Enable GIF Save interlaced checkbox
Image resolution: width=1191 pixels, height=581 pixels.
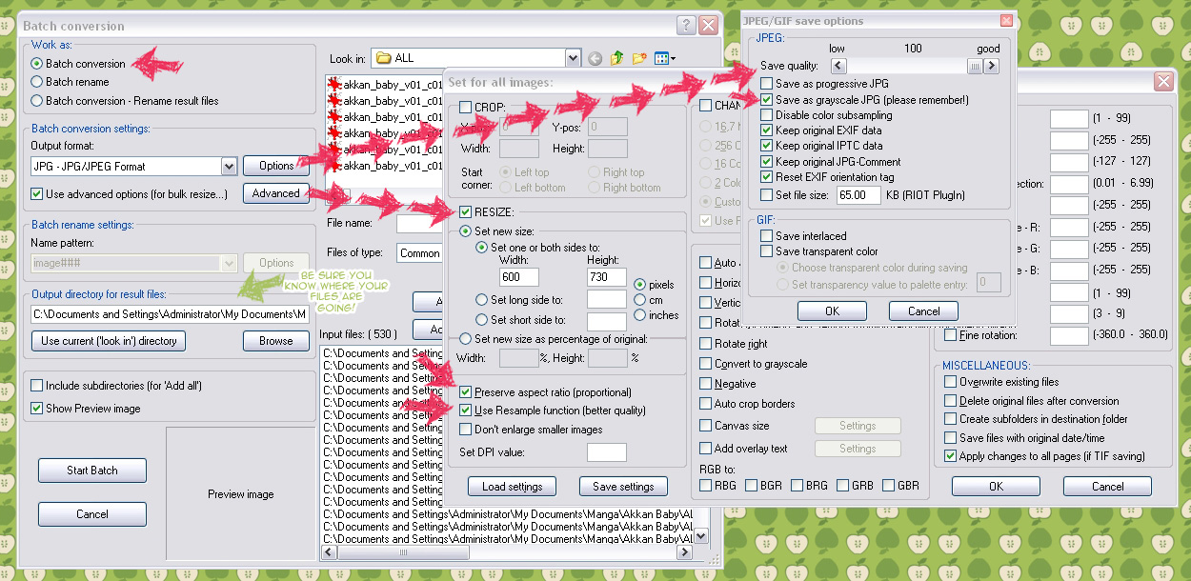pyautogui.click(x=766, y=236)
